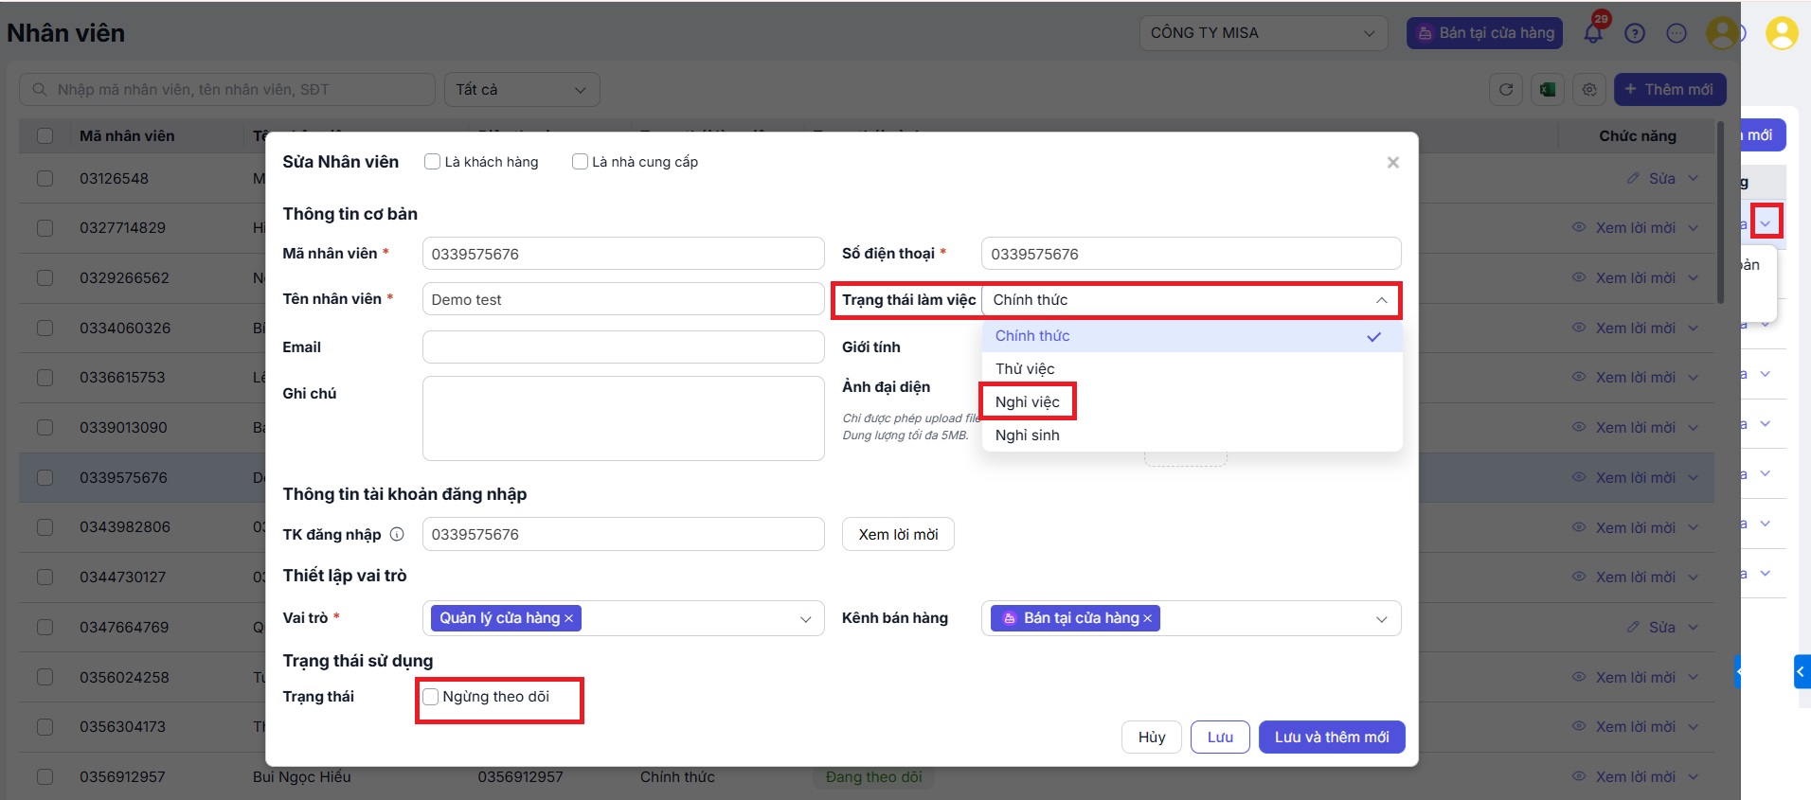The width and height of the screenshot is (1811, 800).
Task: Select Nghỉ việc from status list
Action: pyautogui.click(x=1028, y=402)
